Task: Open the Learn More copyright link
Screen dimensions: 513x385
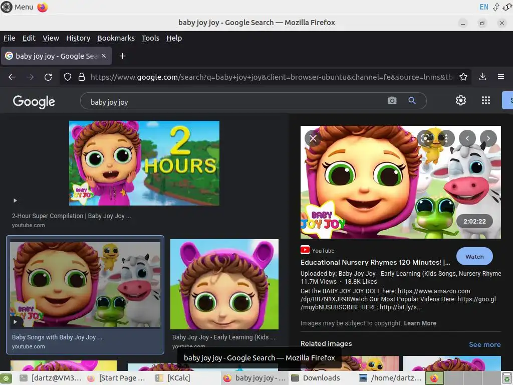Action: (x=420, y=323)
